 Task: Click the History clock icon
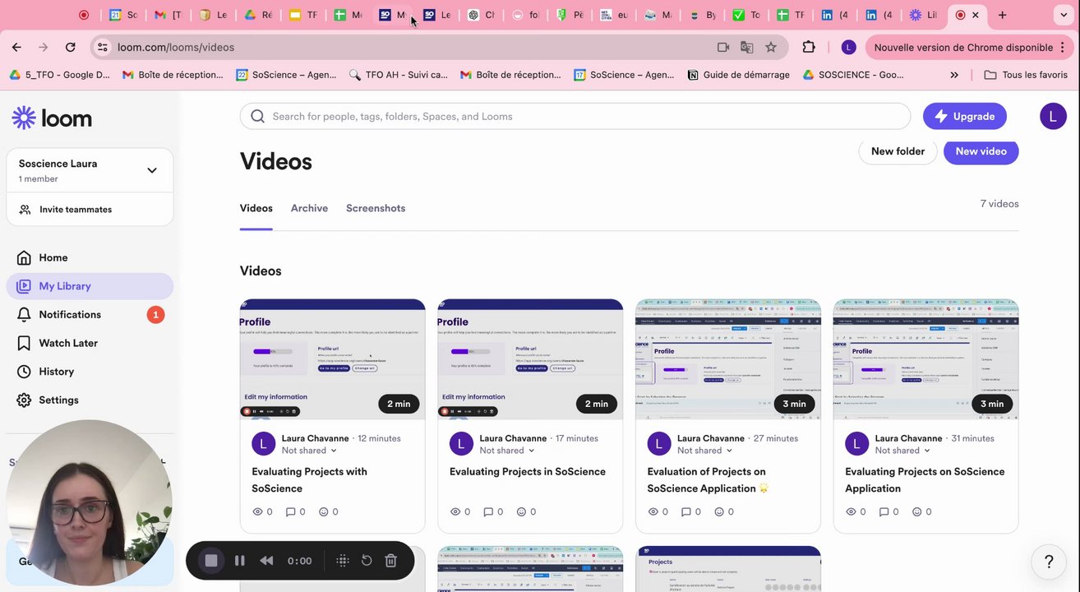tap(25, 372)
